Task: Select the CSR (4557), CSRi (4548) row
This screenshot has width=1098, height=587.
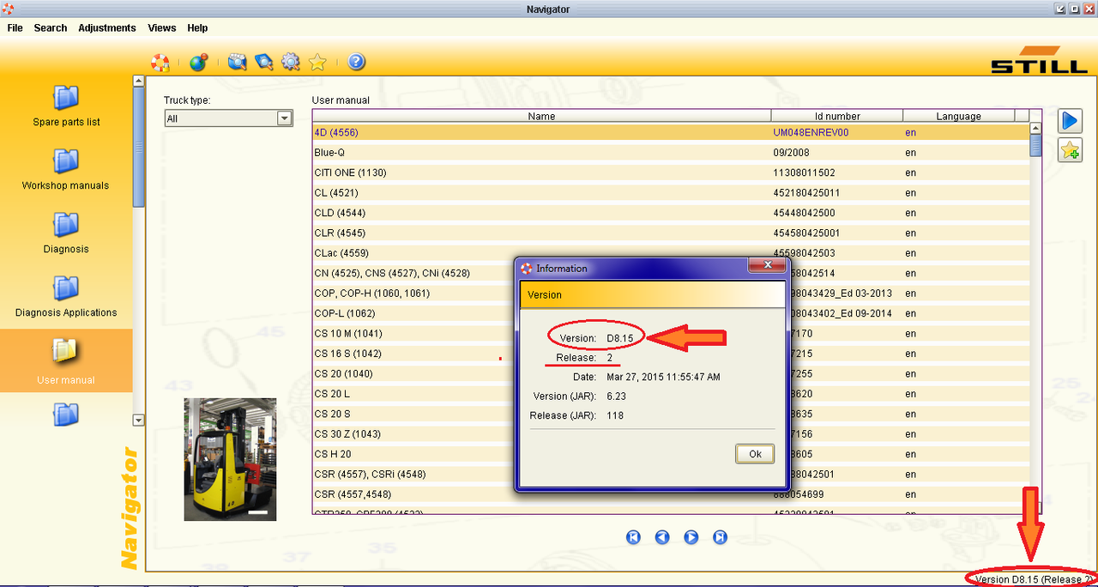Action: 671,475
